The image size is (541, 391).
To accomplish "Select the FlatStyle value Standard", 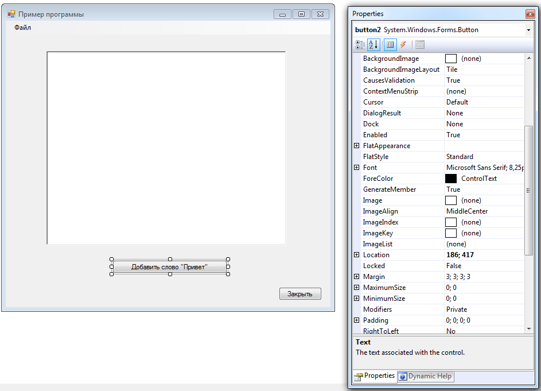I will click(460, 157).
